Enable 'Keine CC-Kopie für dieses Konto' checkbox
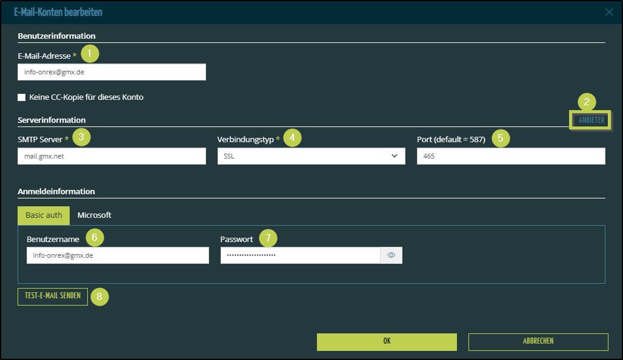Screen dimensions: 623x360 click(x=22, y=97)
